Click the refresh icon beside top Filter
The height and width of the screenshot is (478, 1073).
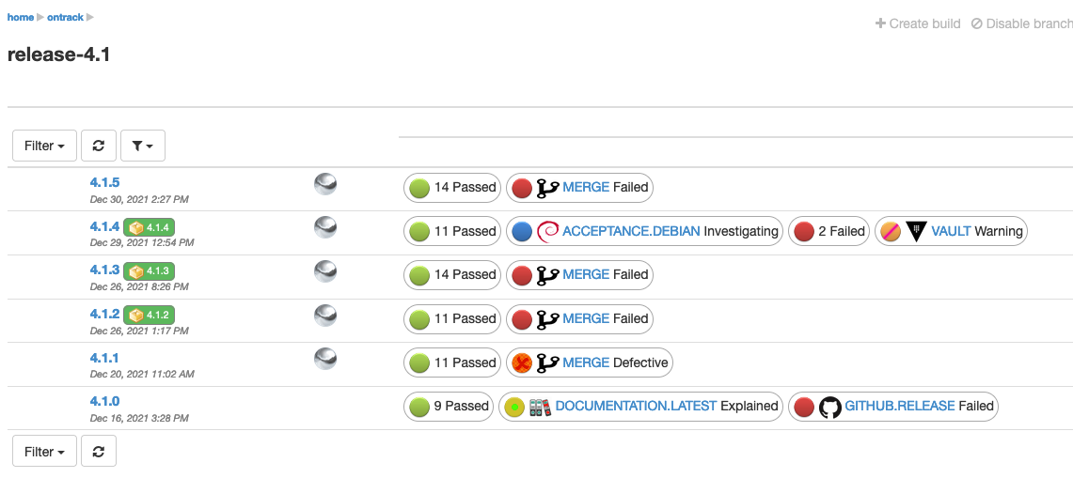click(x=99, y=146)
